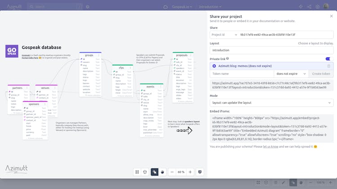
Task: Open the partners table options menu
Action: tap(27, 88)
